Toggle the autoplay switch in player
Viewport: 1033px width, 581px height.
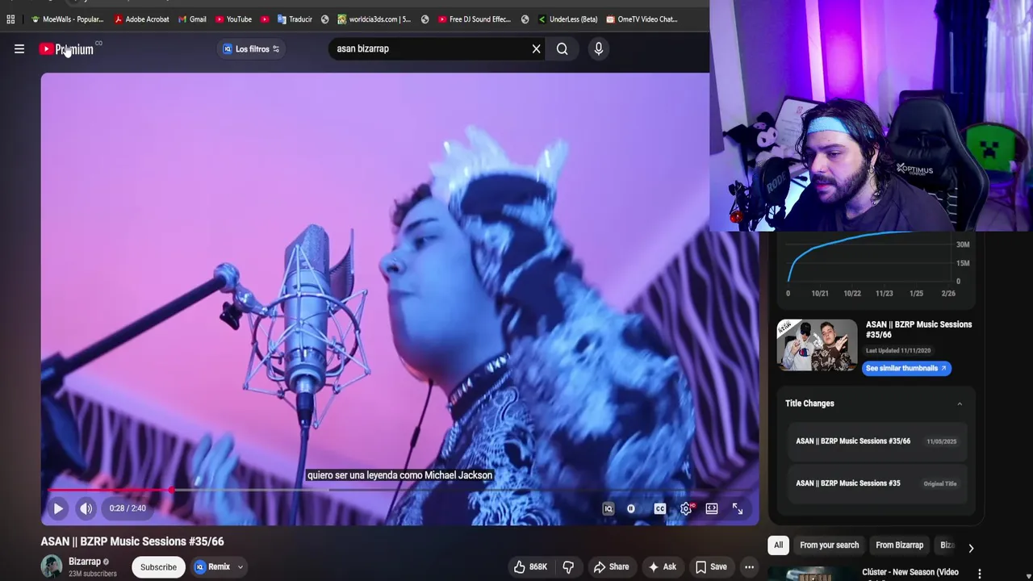(x=631, y=508)
